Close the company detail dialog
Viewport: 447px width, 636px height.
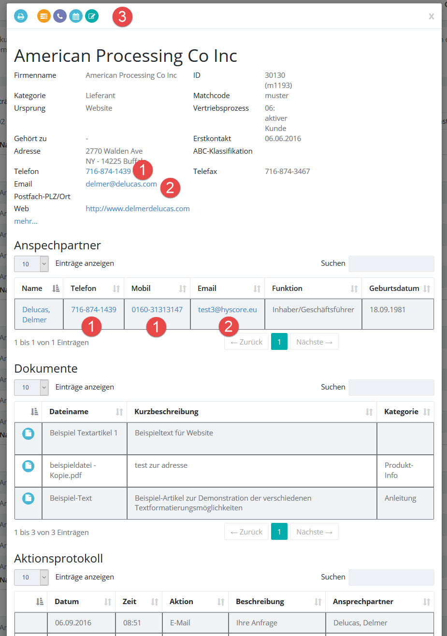(x=431, y=16)
